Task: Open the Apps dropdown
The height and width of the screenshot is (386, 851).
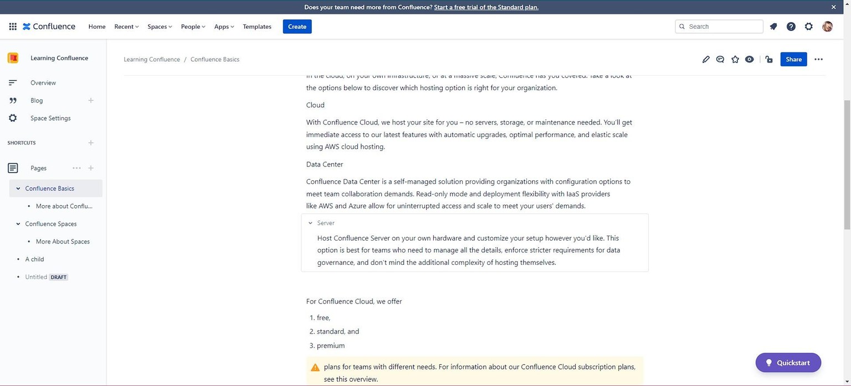Action: click(x=224, y=27)
